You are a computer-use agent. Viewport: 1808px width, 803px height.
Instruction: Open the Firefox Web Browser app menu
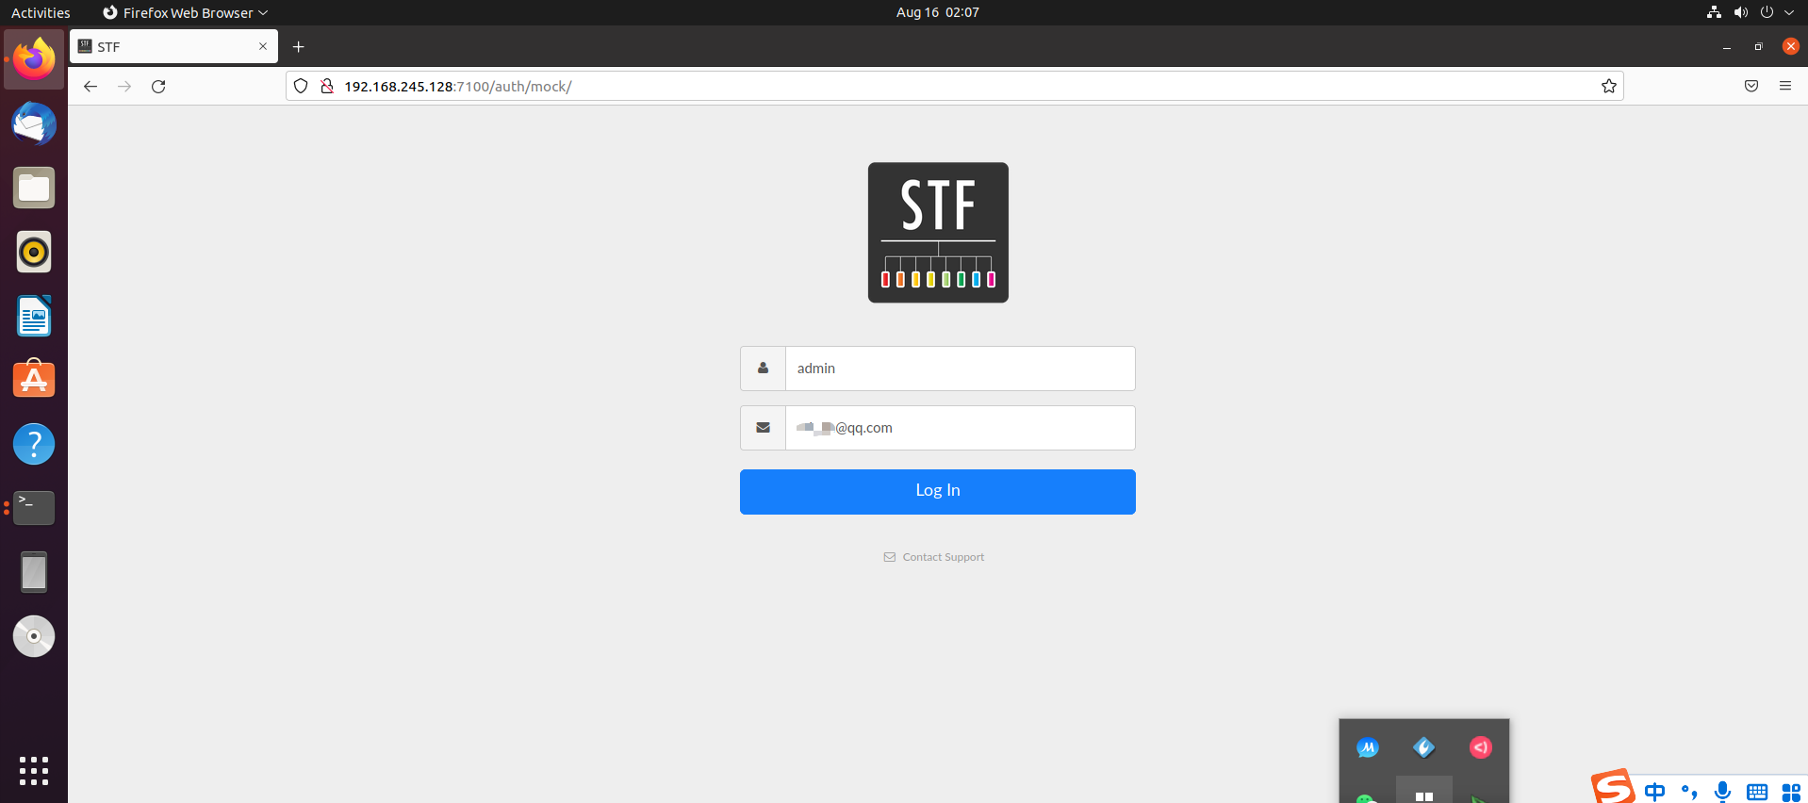[x=186, y=12]
